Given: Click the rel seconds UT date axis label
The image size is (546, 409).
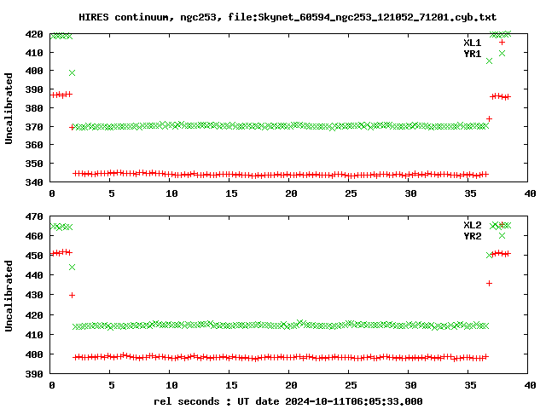Looking at the screenshot, I should click(288, 401).
